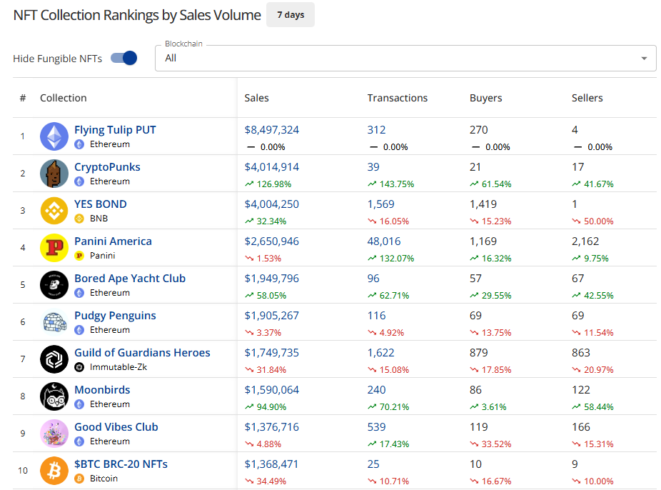Open the CryptoPunks collection link

pos(107,167)
